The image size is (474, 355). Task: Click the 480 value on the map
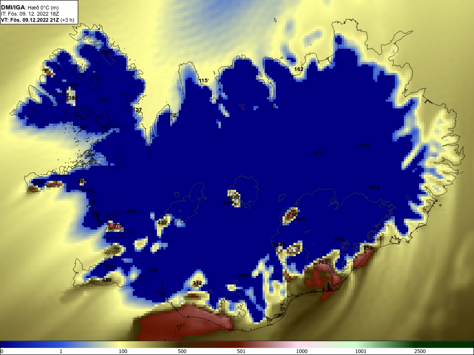pos(107,280)
